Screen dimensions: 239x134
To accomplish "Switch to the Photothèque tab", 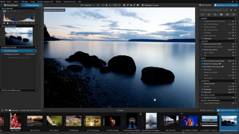I will coord(11,5).
